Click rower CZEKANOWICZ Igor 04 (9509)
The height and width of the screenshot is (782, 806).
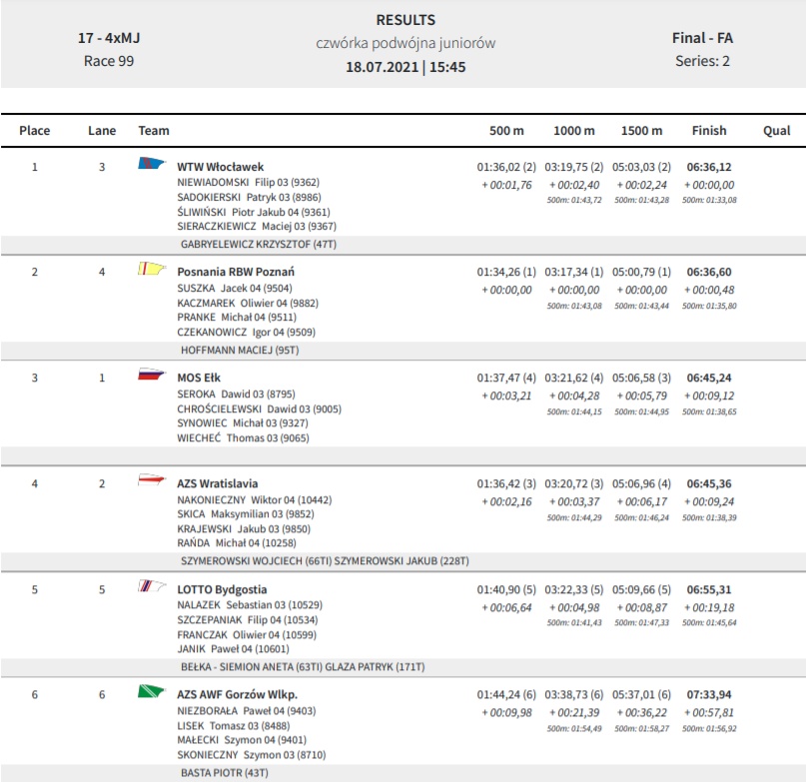247,333
